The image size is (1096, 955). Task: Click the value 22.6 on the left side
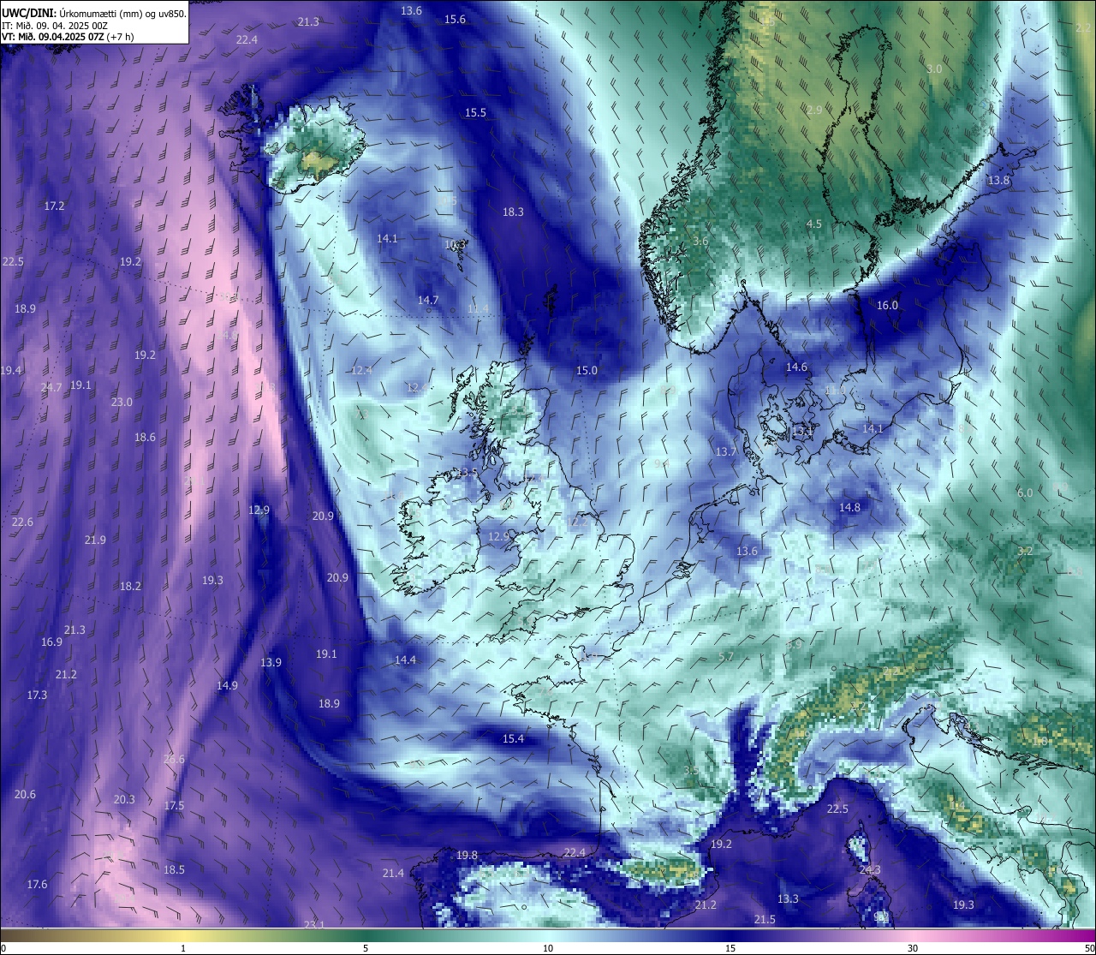tap(22, 522)
